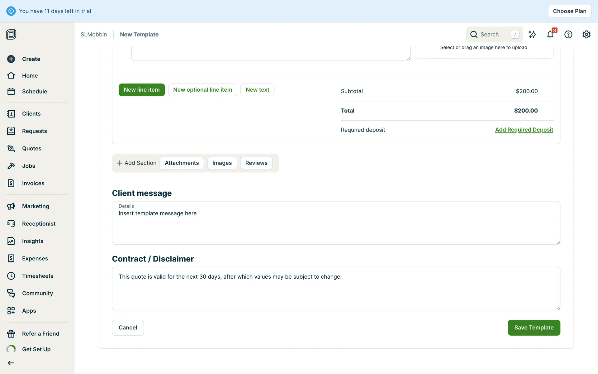Click the New line item button
The image size is (598, 374).
coord(141,90)
